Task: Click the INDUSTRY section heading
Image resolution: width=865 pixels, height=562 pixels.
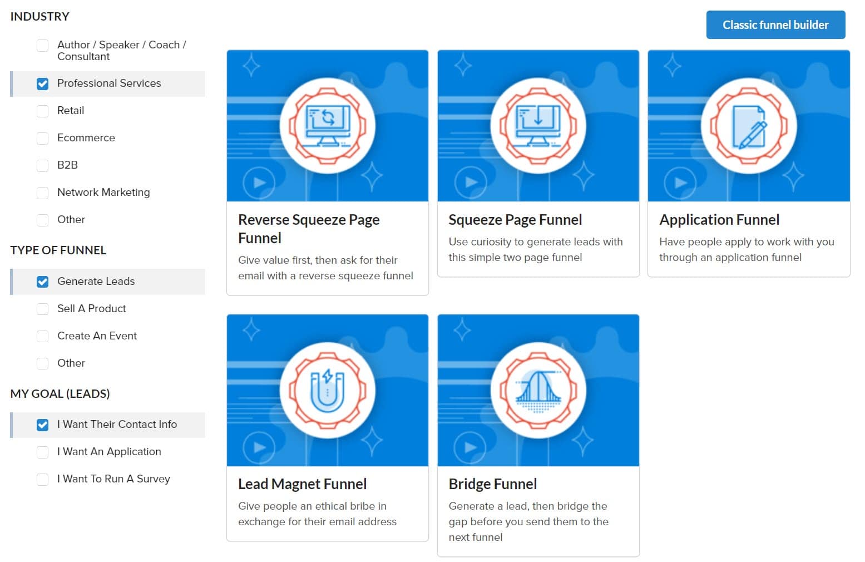Action: [40, 17]
